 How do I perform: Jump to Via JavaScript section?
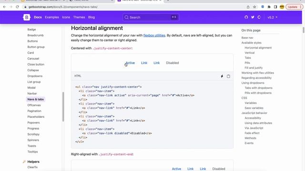tap(254, 128)
